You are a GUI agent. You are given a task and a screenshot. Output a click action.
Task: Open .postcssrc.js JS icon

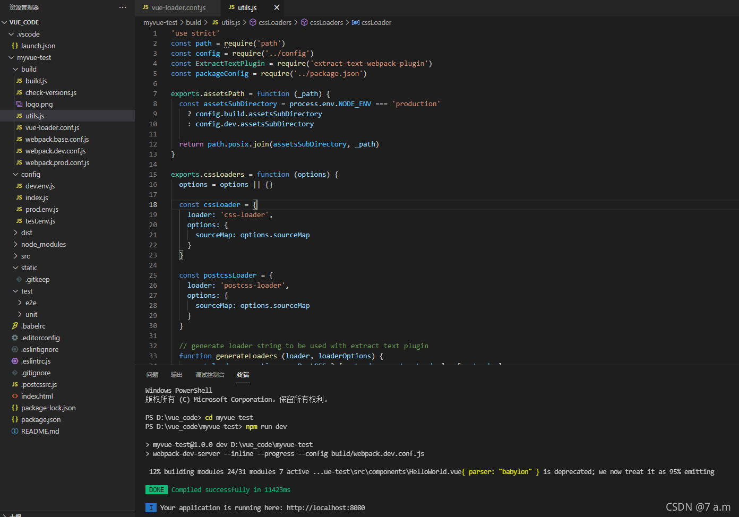15,384
